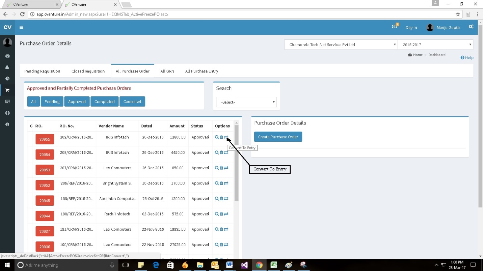
Task: View PO 20952 with magnifier icon
Action: (x=217, y=183)
